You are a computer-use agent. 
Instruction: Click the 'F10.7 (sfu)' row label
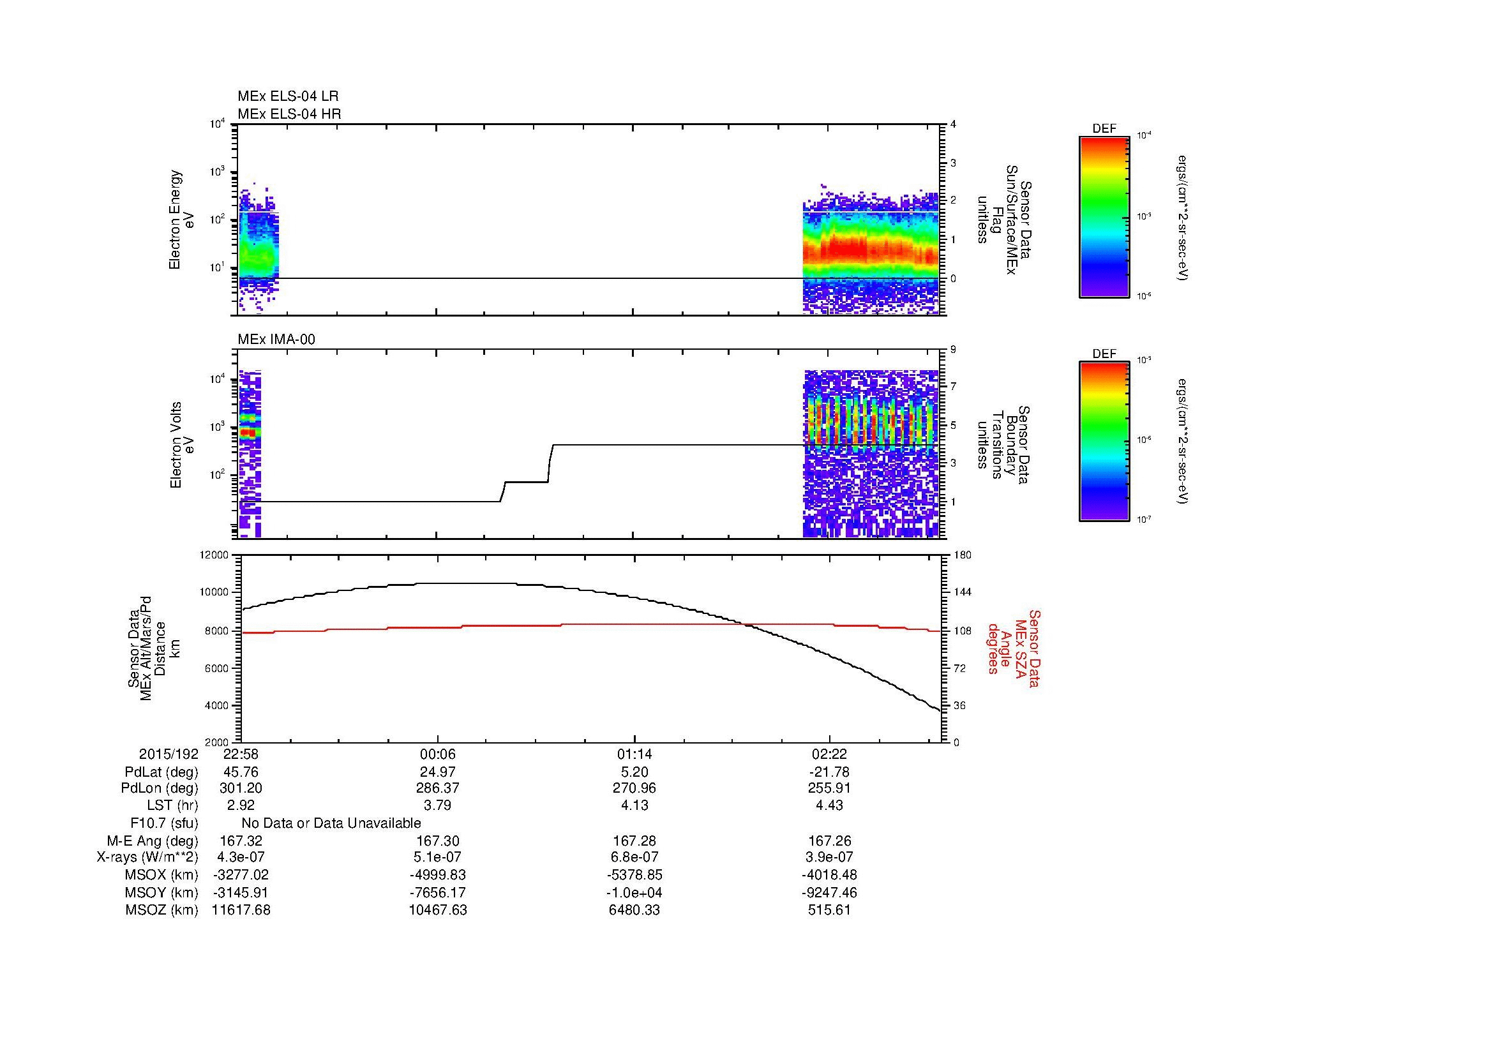pos(164,823)
